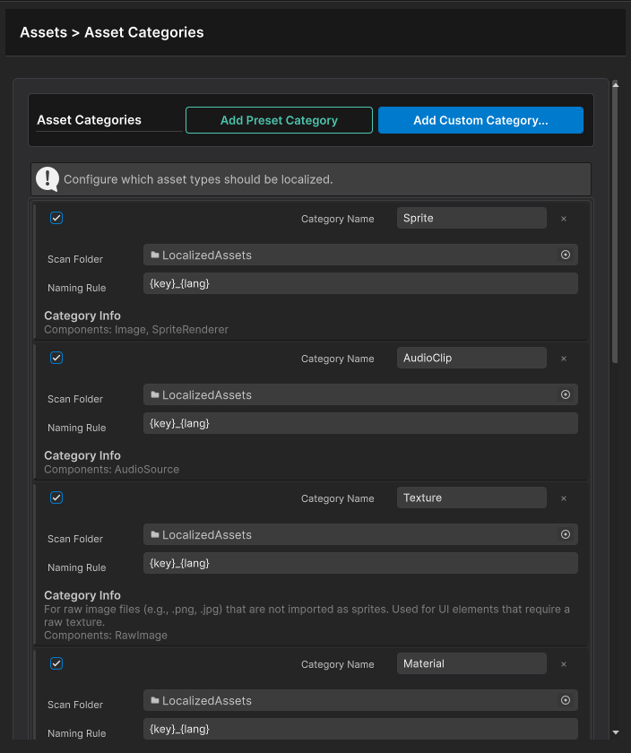The height and width of the screenshot is (753, 631).
Task: Open the object picker for AudioClip's Scan Folder
Action: tap(566, 394)
